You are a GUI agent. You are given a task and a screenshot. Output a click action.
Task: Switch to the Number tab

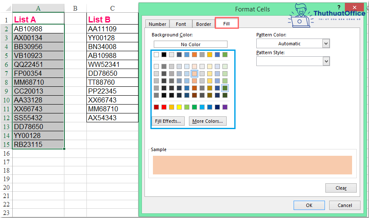point(157,24)
